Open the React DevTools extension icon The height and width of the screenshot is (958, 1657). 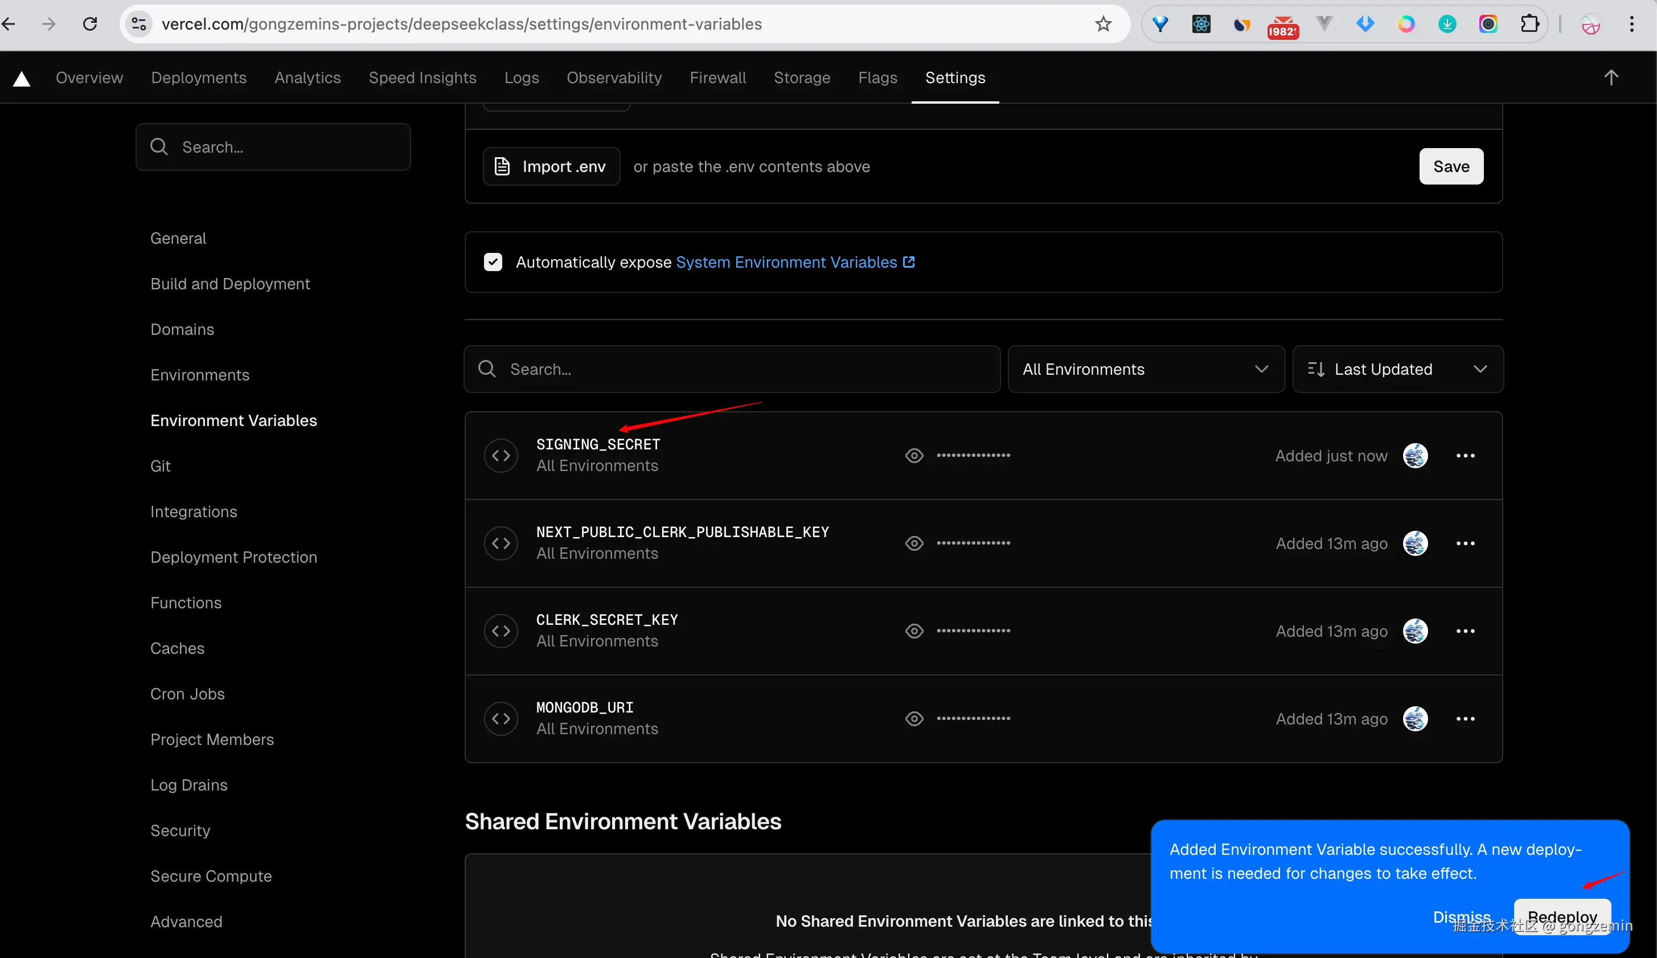[1201, 24]
